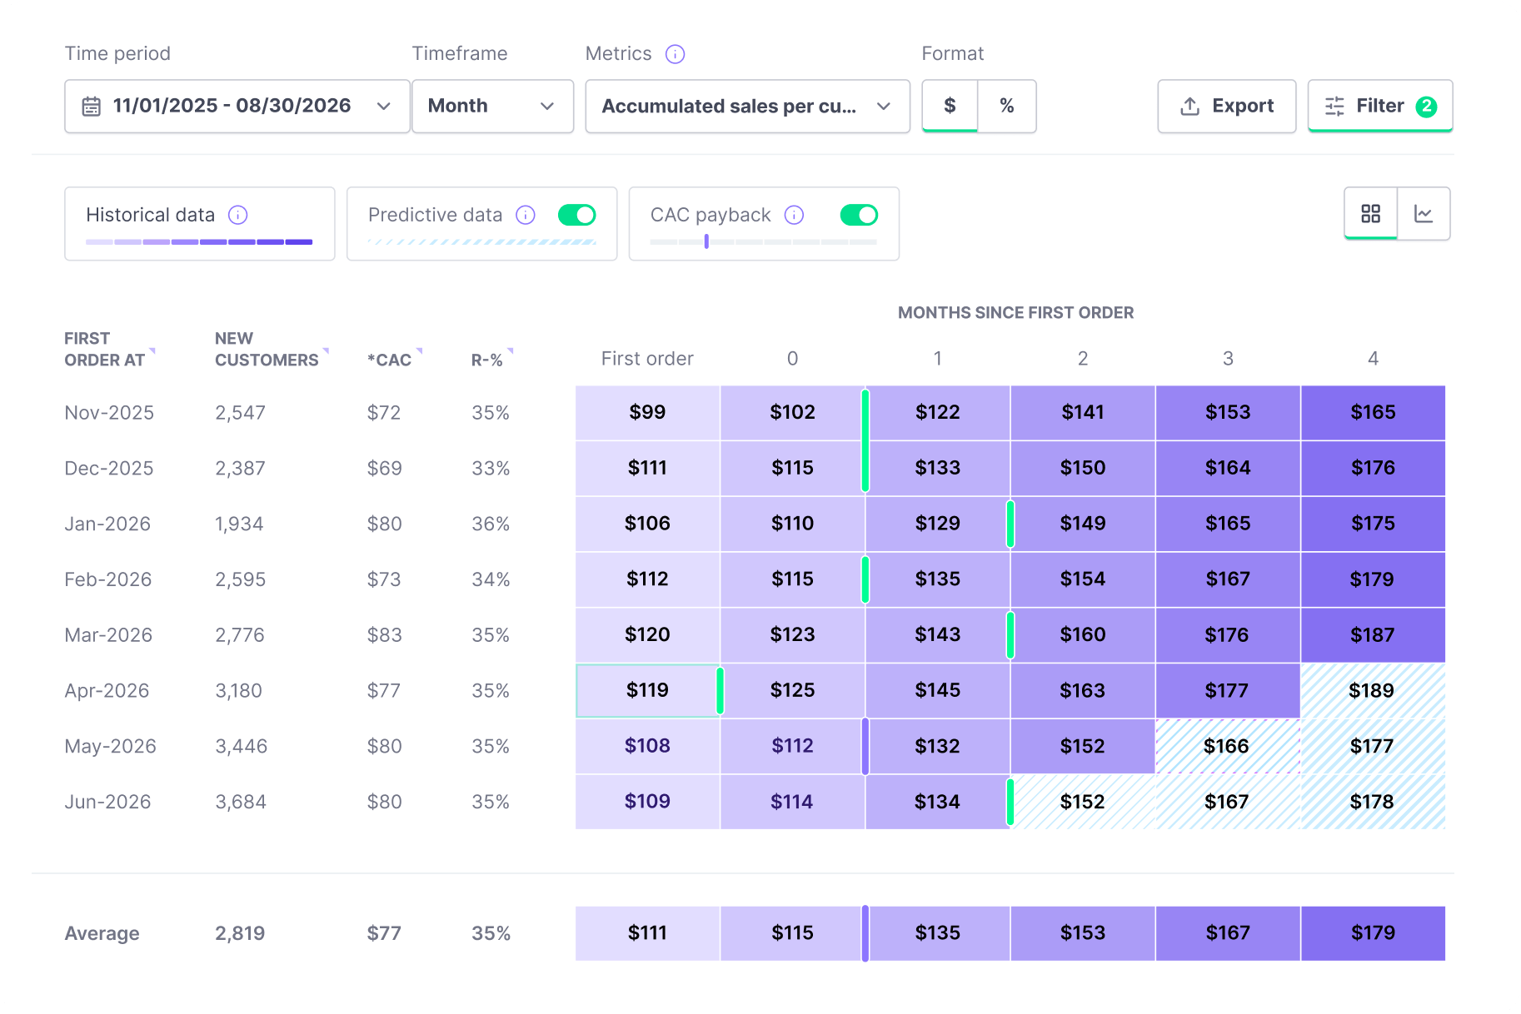The width and height of the screenshot is (1521, 1014).
Task: Click Jun-2026 predicted month 4 value $178
Action: pos(1373,802)
